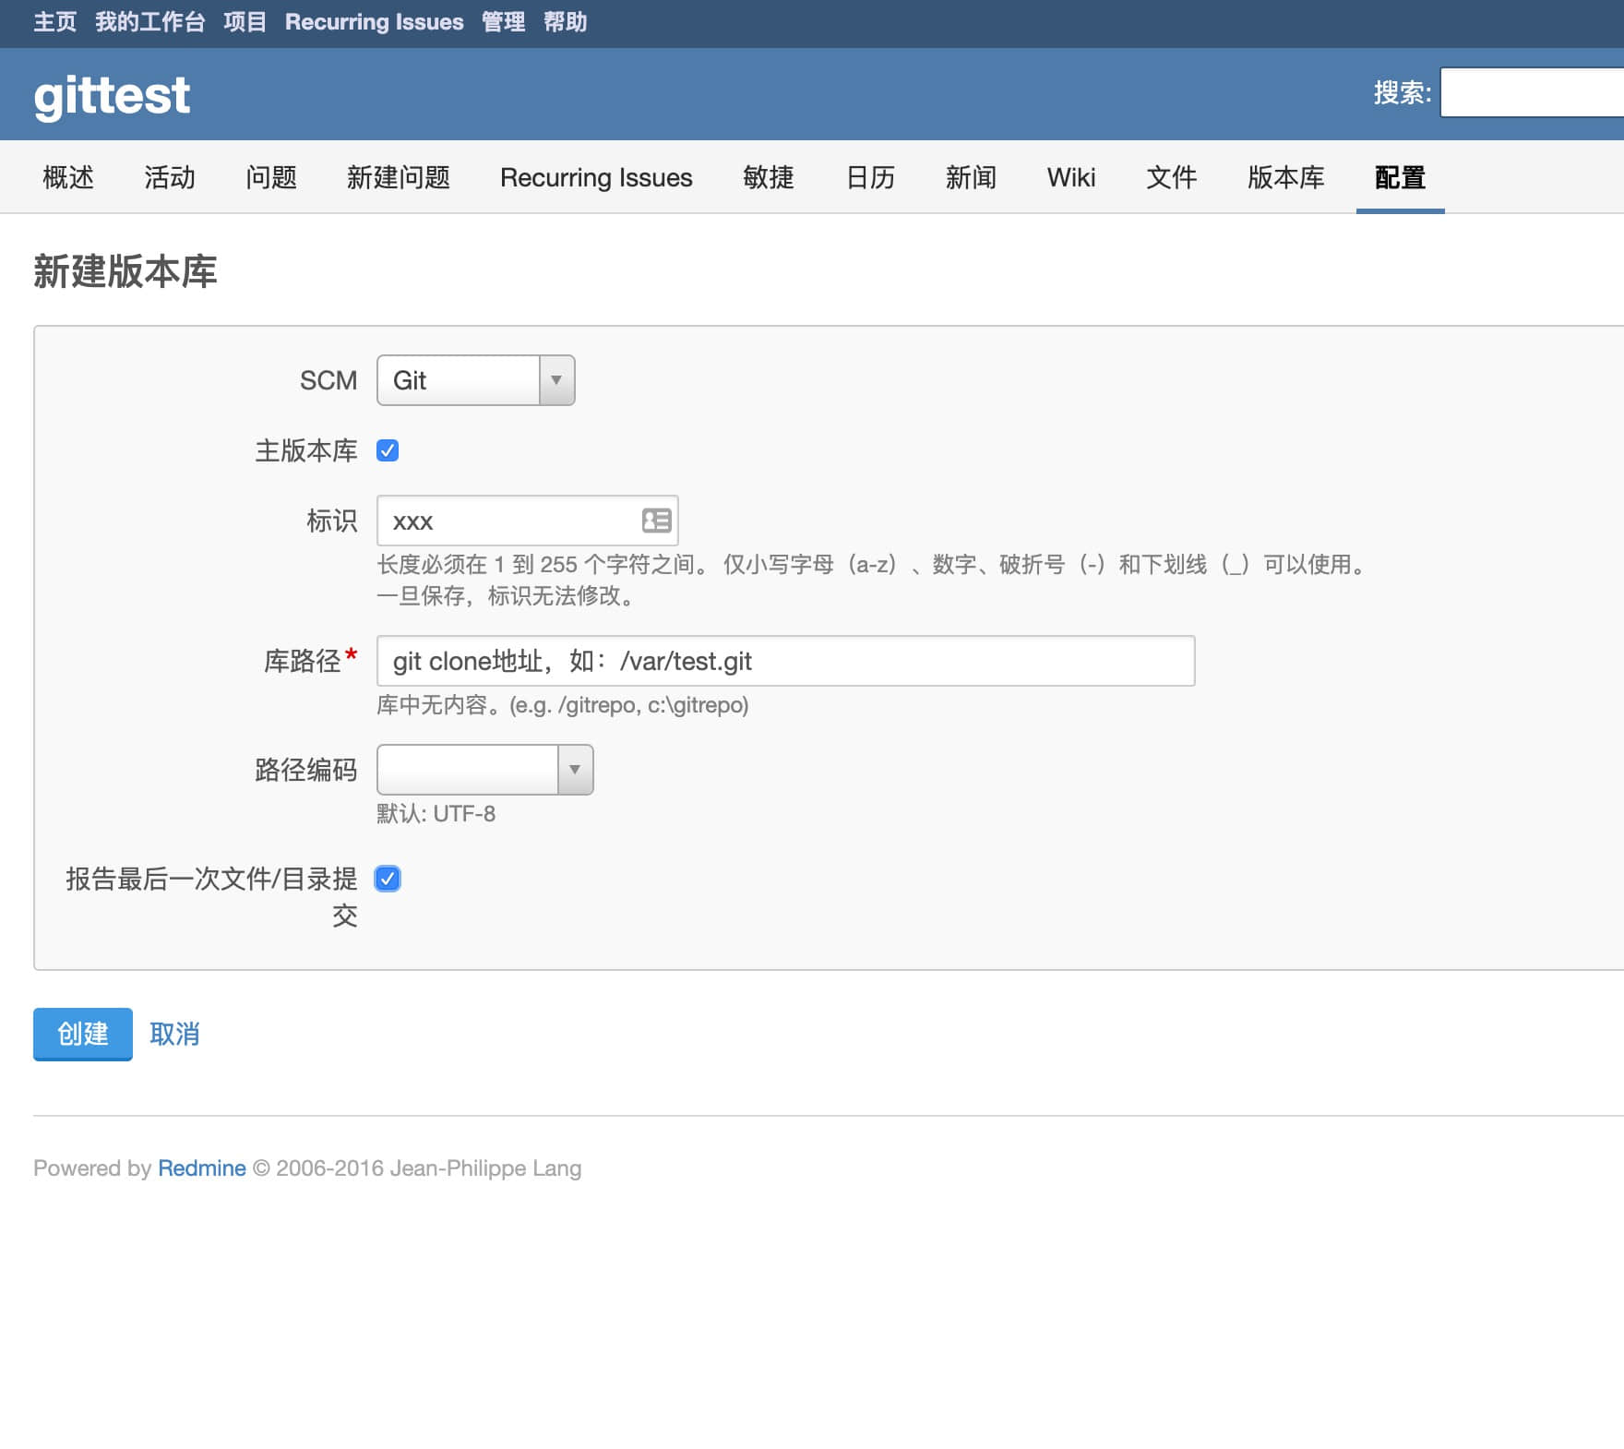Click Recurring Issues in the top menu bar
Screen dimensions: 1624x1449
click(375, 21)
